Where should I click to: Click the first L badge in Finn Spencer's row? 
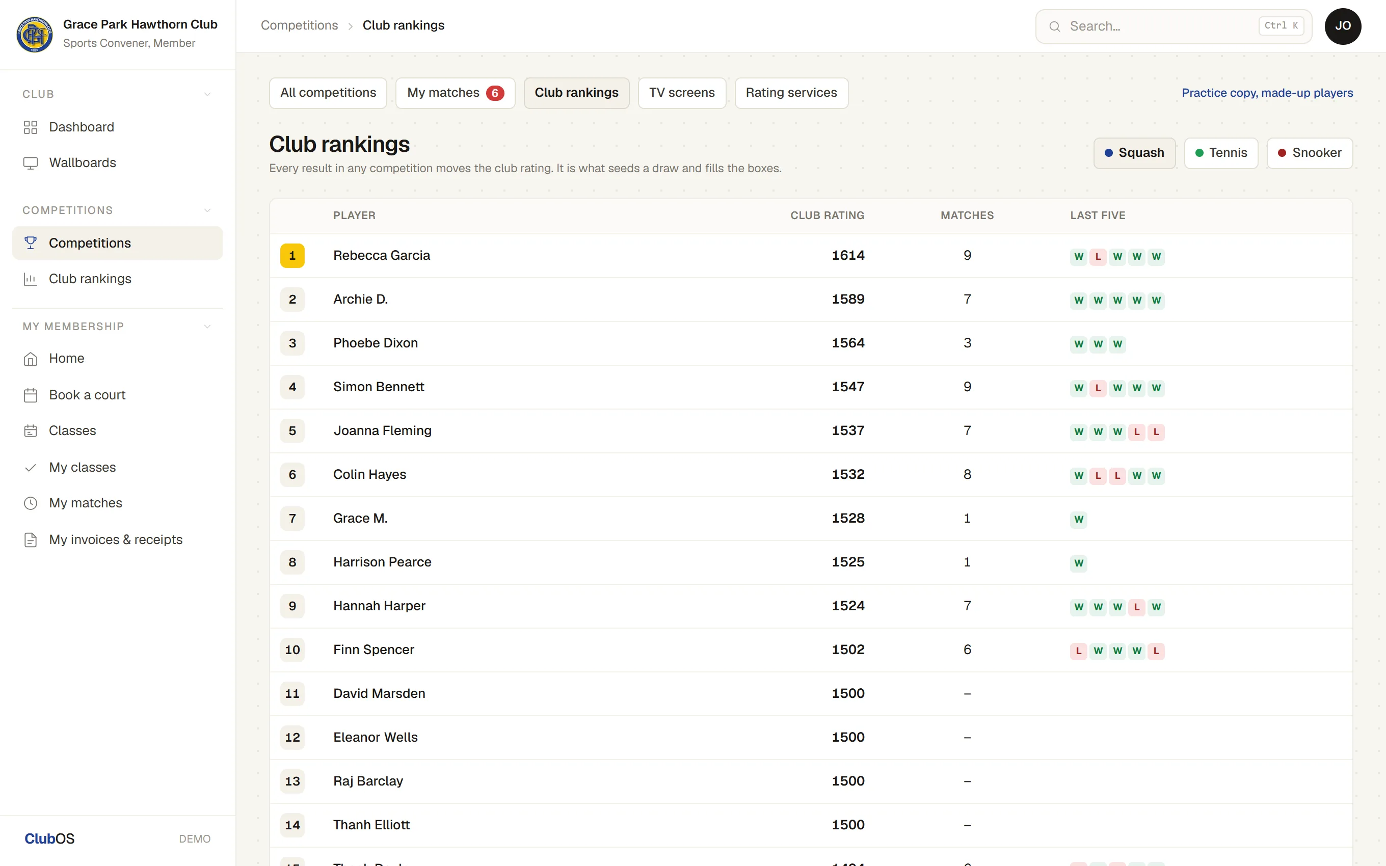pyautogui.click(x=1078, y=651)
